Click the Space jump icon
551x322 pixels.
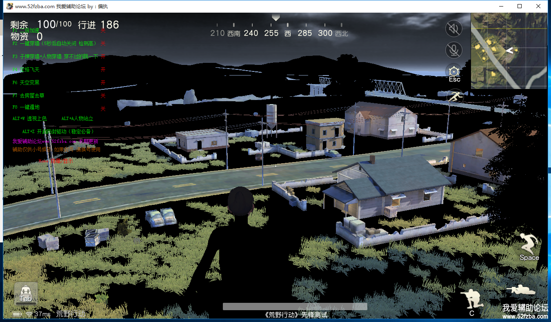point(529,247)
